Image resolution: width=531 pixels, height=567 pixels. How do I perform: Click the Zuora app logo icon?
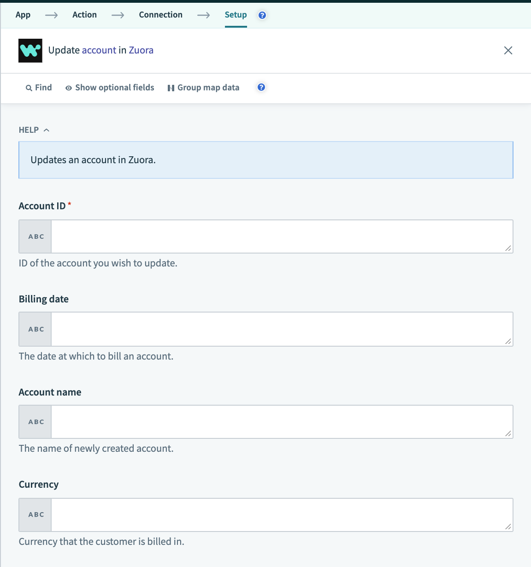point(30,50)
